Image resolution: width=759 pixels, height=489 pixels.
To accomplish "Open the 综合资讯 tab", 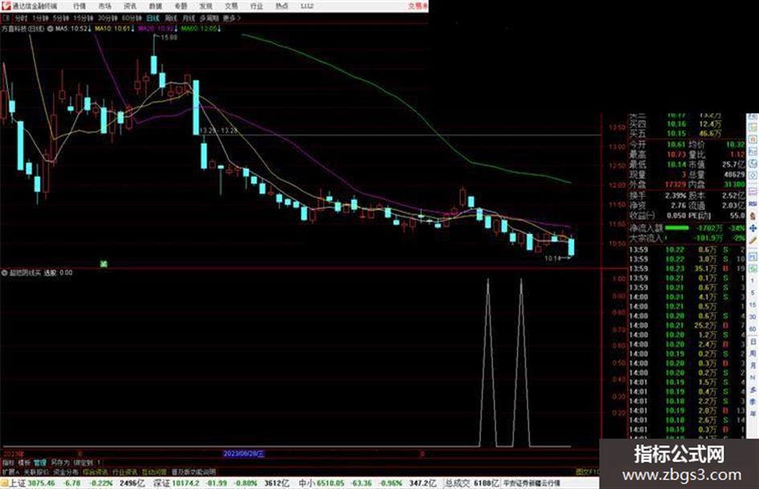I will coord(96,471).
